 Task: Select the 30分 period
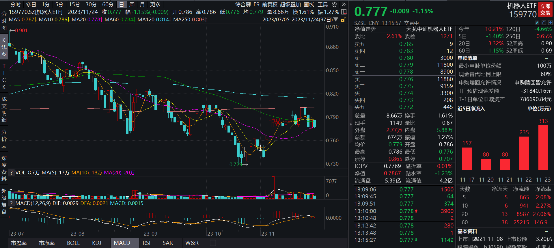point(91,4)
